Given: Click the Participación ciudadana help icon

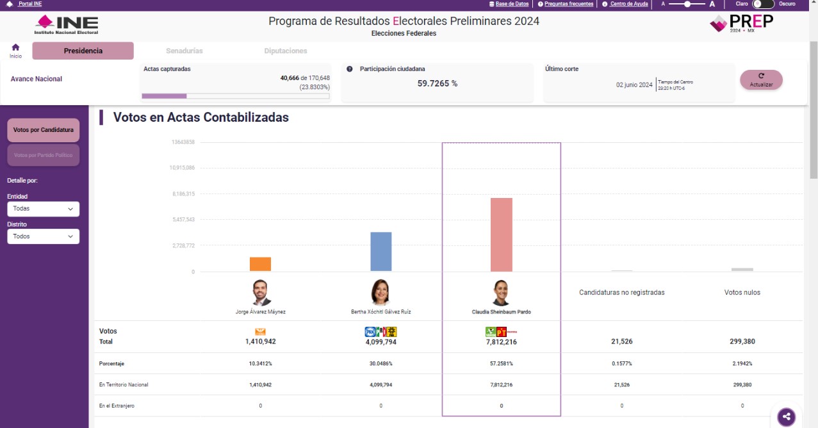Looking at the screenshot, I should tap(350, 69).
